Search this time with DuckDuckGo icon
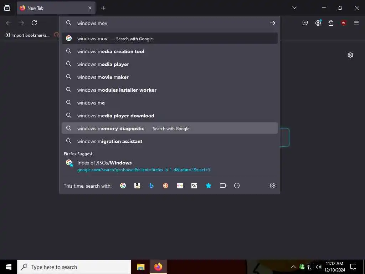The height and width of the screenshot is (274, 365). [165, 186]
